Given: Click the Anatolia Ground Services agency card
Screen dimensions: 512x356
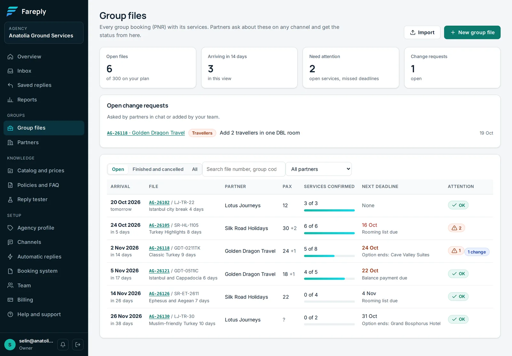Looking at the screenshot, I should (x=44, y=33).
